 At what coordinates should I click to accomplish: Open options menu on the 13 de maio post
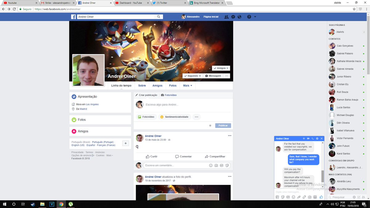(229, 136)
